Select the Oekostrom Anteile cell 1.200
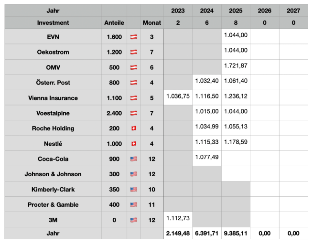 click(x=114, y=52)
